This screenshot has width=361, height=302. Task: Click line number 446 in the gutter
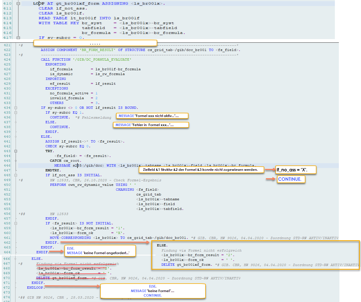click(7, 165)
